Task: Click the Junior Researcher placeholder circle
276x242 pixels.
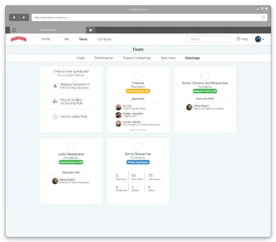Action: click(71, 147)
